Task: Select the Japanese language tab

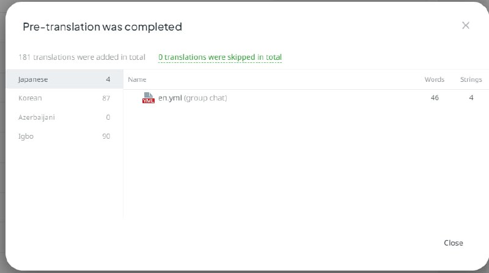Action: click(65, 79)
